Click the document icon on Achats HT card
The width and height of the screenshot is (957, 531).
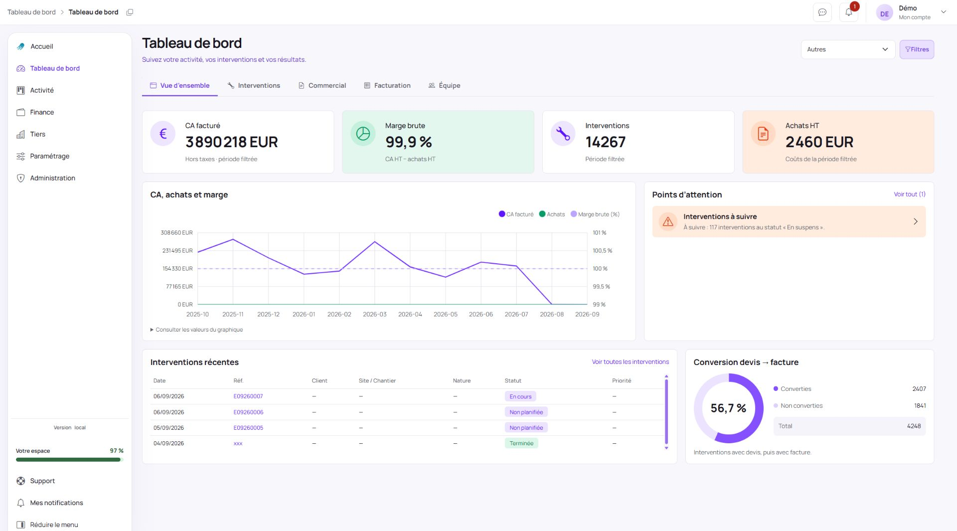pyautogui.click(x=763, y=134)
